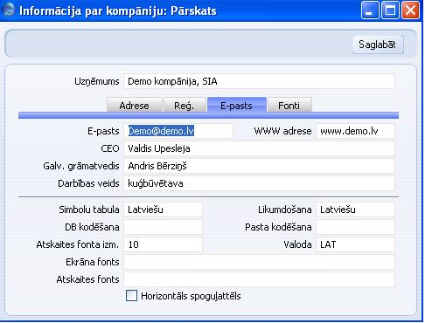Click the empty Pasta kodēšana field
The image size is (425, 323).
[355, 227]
